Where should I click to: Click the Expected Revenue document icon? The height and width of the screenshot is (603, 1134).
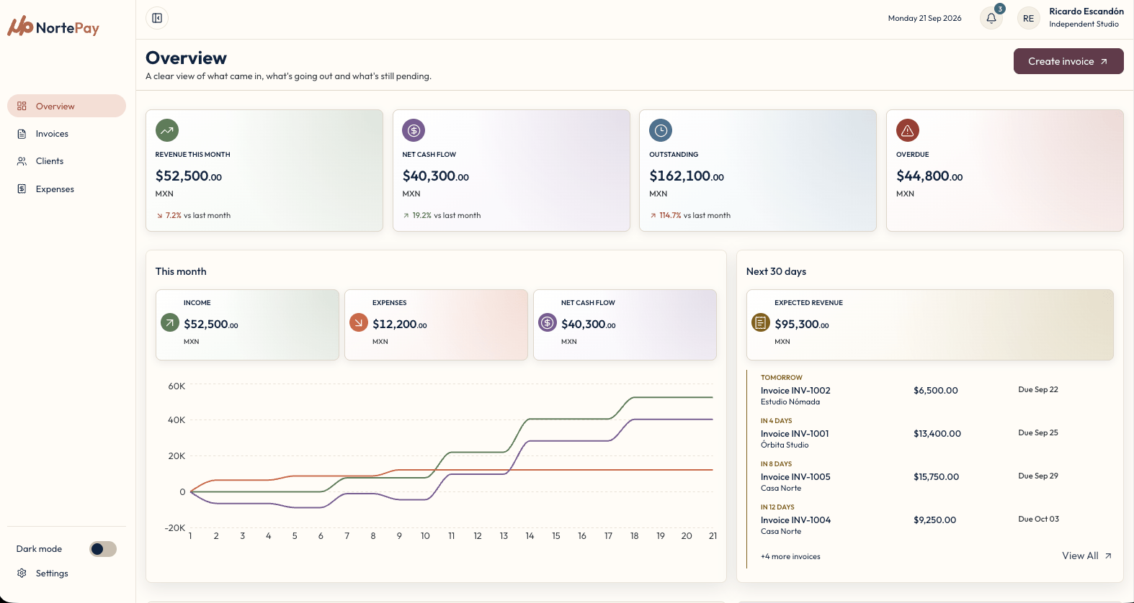pyautogui.click(x=761, y=322)
